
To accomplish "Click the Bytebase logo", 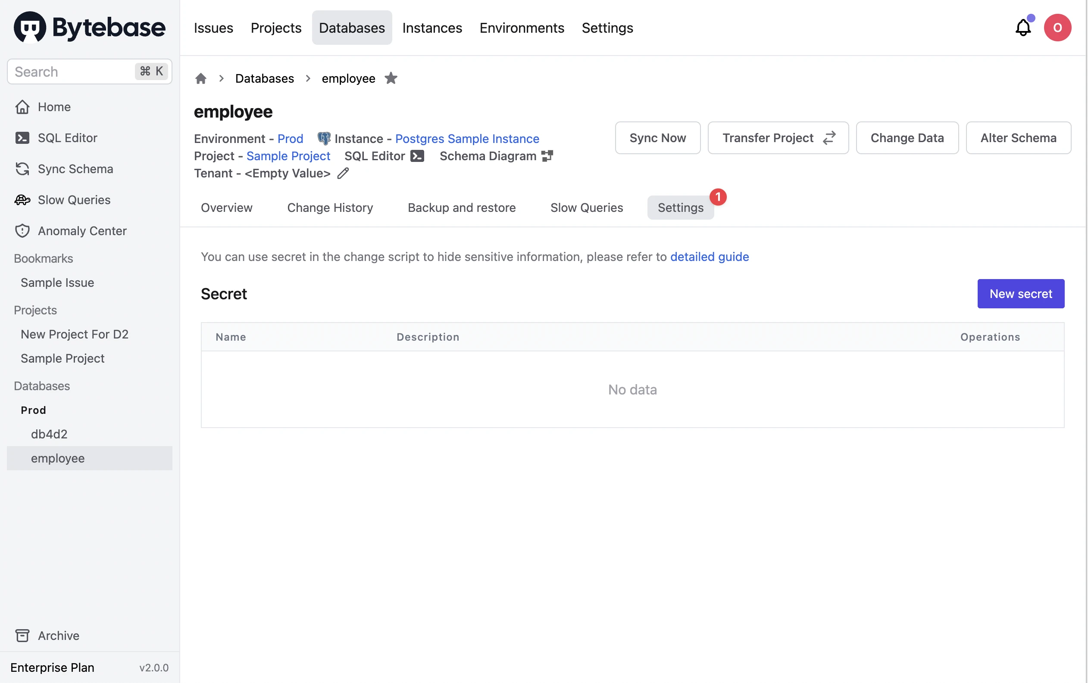I will [90, 27].
